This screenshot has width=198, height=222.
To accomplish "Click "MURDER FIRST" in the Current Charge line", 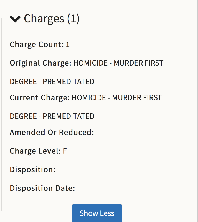I will pos(137,98).
